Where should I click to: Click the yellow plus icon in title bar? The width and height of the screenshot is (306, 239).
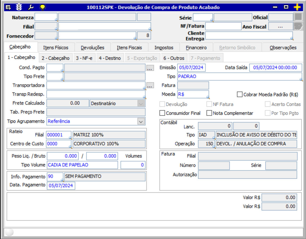pos(297,7)
